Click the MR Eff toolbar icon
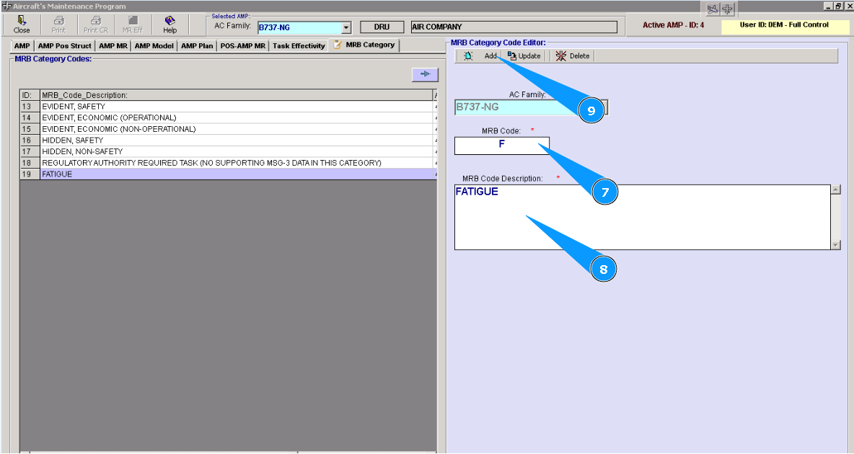 [133, 25]
